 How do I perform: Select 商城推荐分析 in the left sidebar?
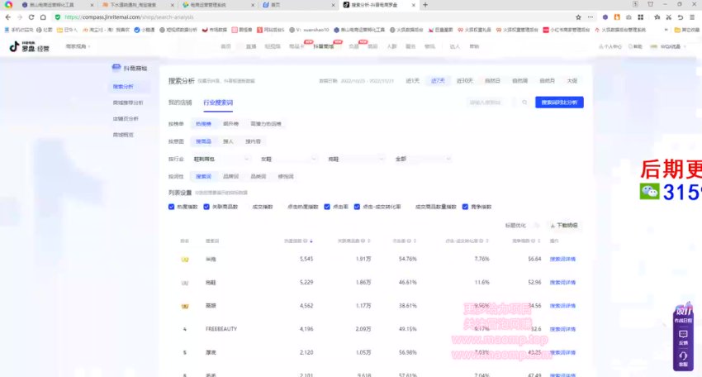(x=127, y=103)
